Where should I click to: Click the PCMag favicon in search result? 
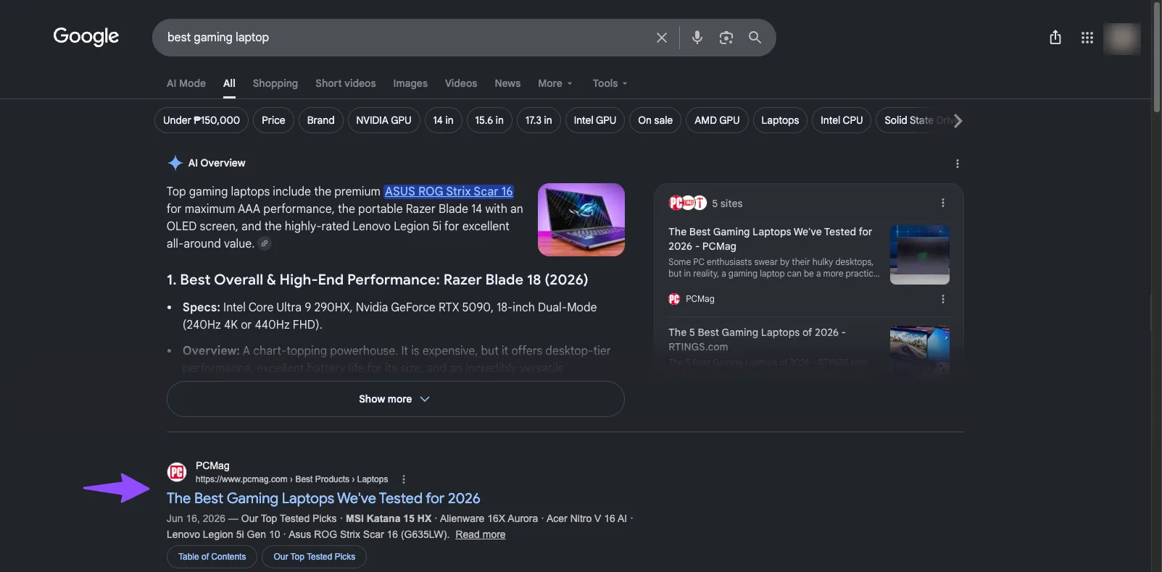click(177, 472)
